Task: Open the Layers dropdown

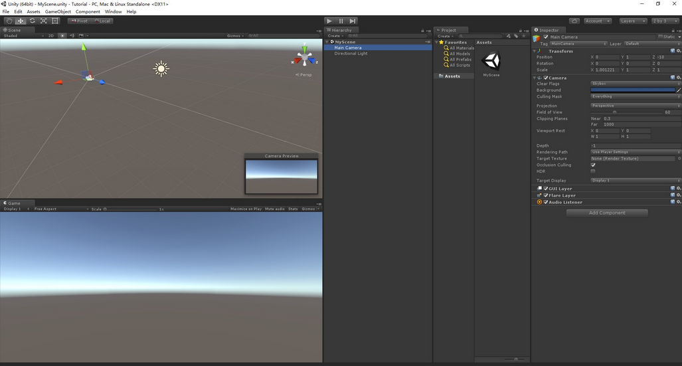Action: pyautogui.click(x=633, y=21)
